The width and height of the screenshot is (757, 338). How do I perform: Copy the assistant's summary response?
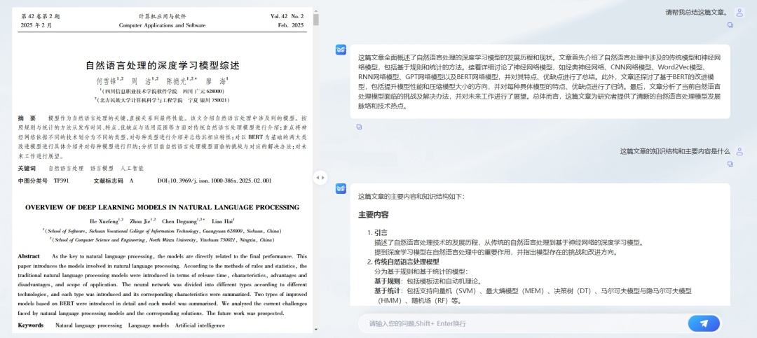pyautogui.click(x=359, y=127)
